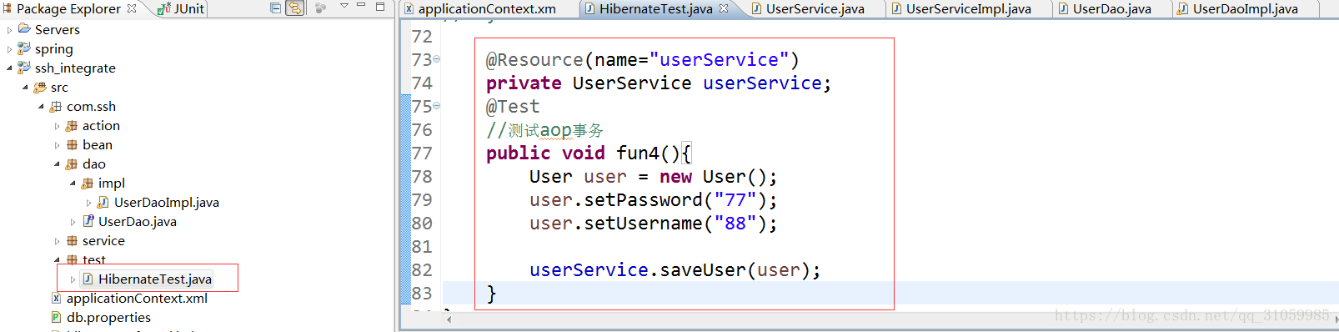Fold the annotation at line 73
The width and height of the screenshot is (1339, 332).
pyautogui.click(x=437, y=59)
